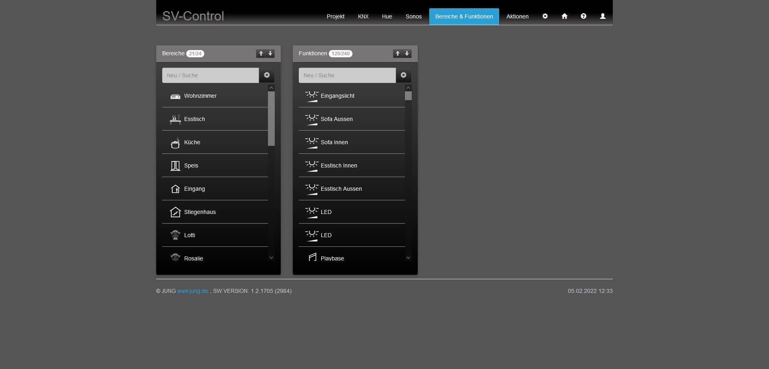The width and height of the screenshot is (769, 369).
Task: Focus the Funktionen Neu / Suche field
Action: pos(347,75)
